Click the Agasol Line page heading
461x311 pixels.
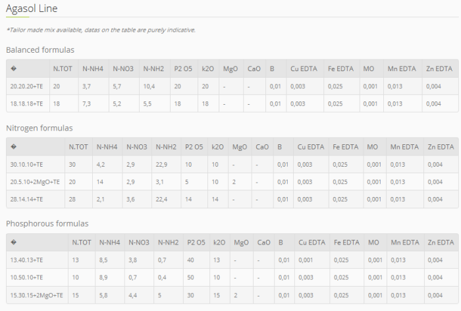pyautogui.click(x=32, y=9)
